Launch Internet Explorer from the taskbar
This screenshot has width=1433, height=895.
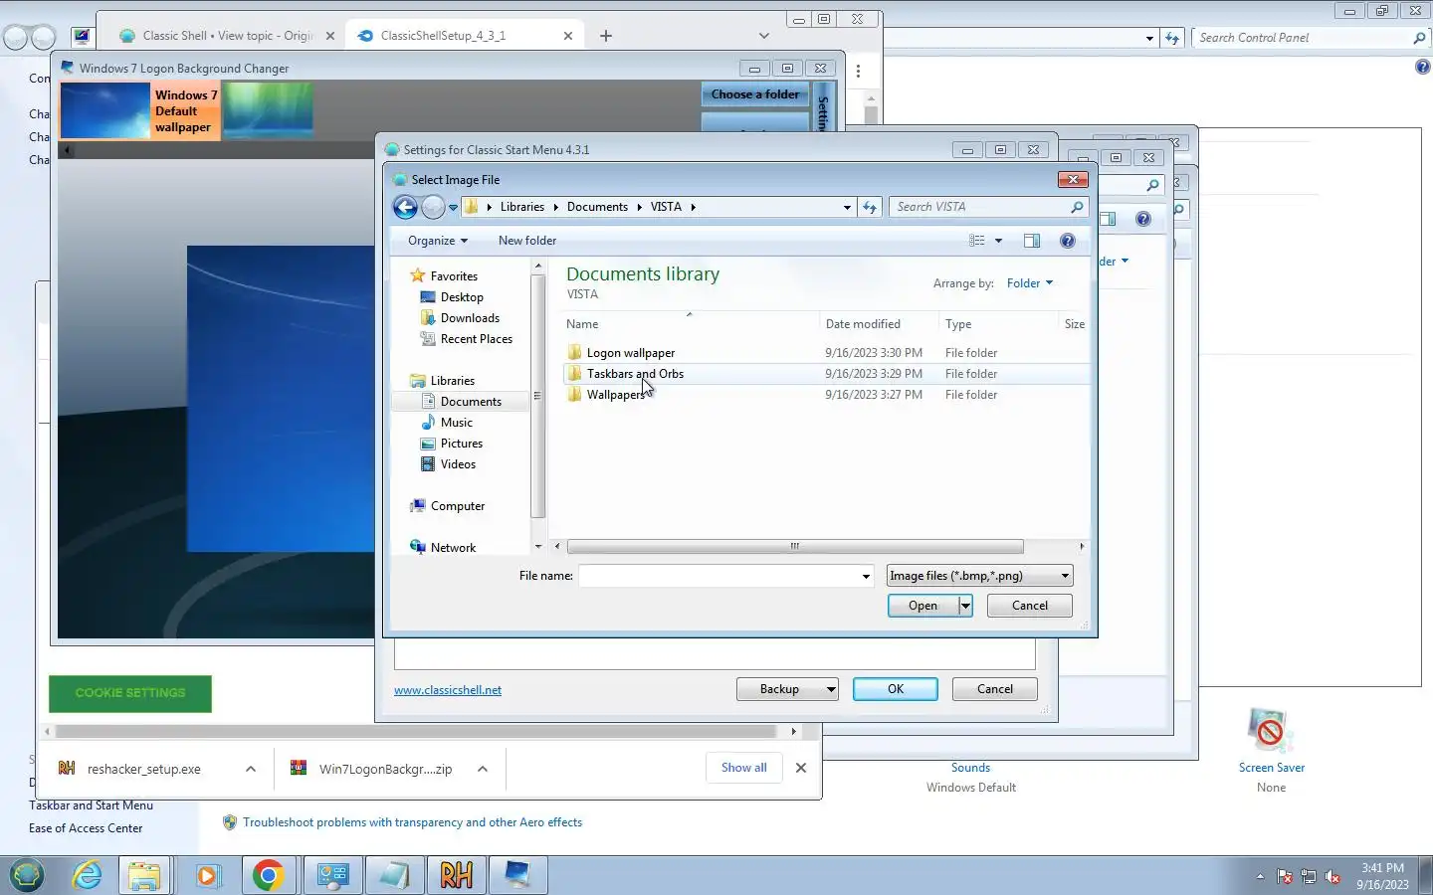pyautogui.click(x=88, y=875)
